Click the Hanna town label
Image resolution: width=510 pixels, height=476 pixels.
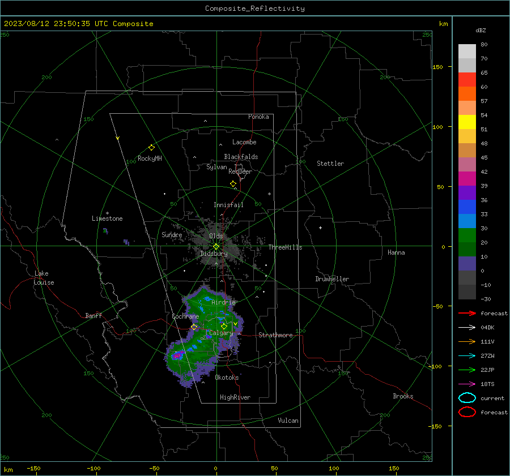(x=396, y=252)
